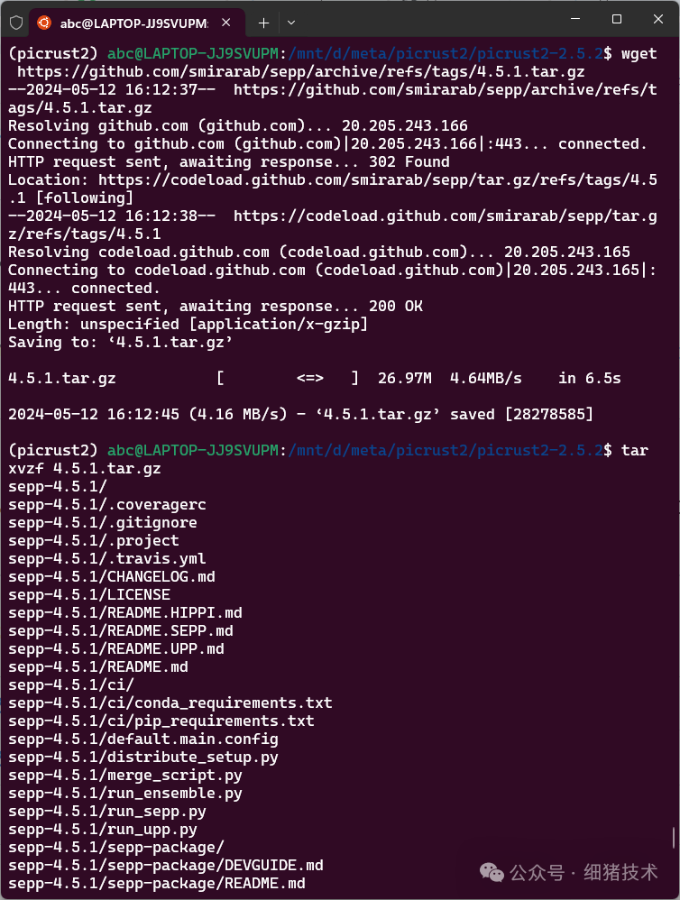This screenshot has width=680, height=900.
Task: Maximize the terminal window
Action: click(617, 19)
